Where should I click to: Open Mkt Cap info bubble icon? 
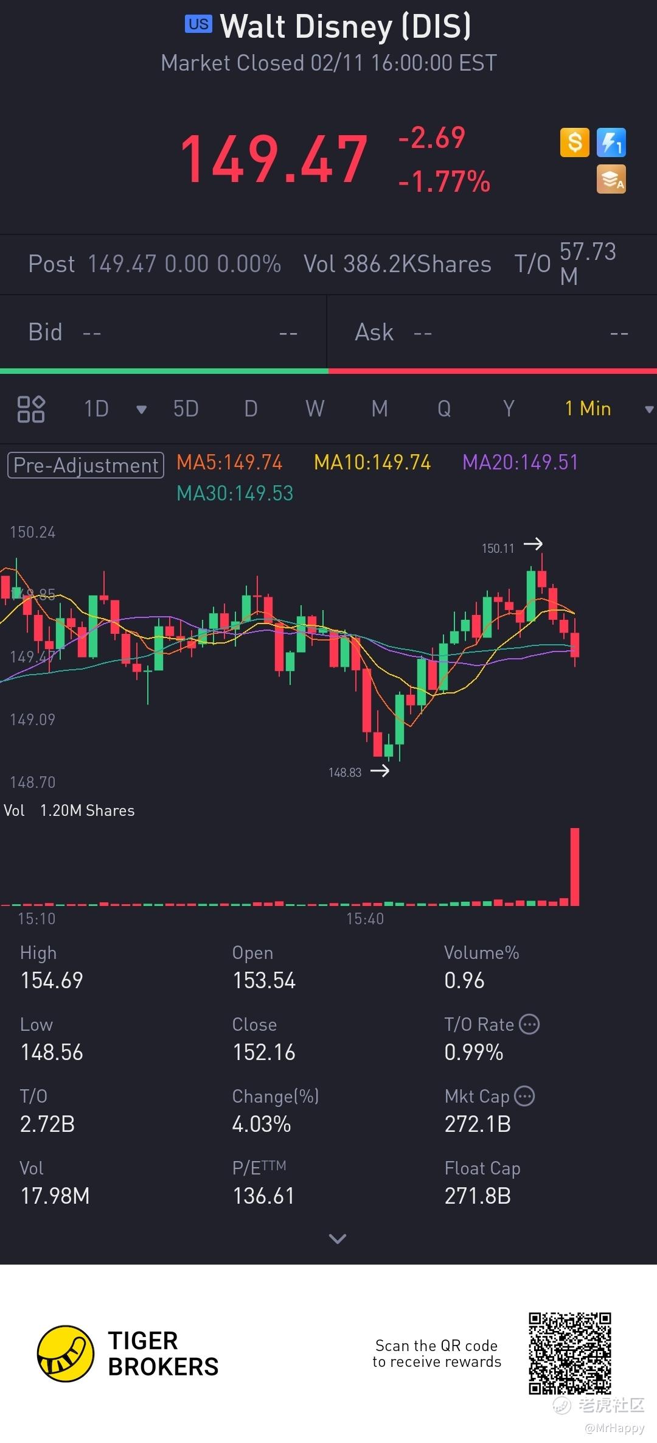[524, 1096]
